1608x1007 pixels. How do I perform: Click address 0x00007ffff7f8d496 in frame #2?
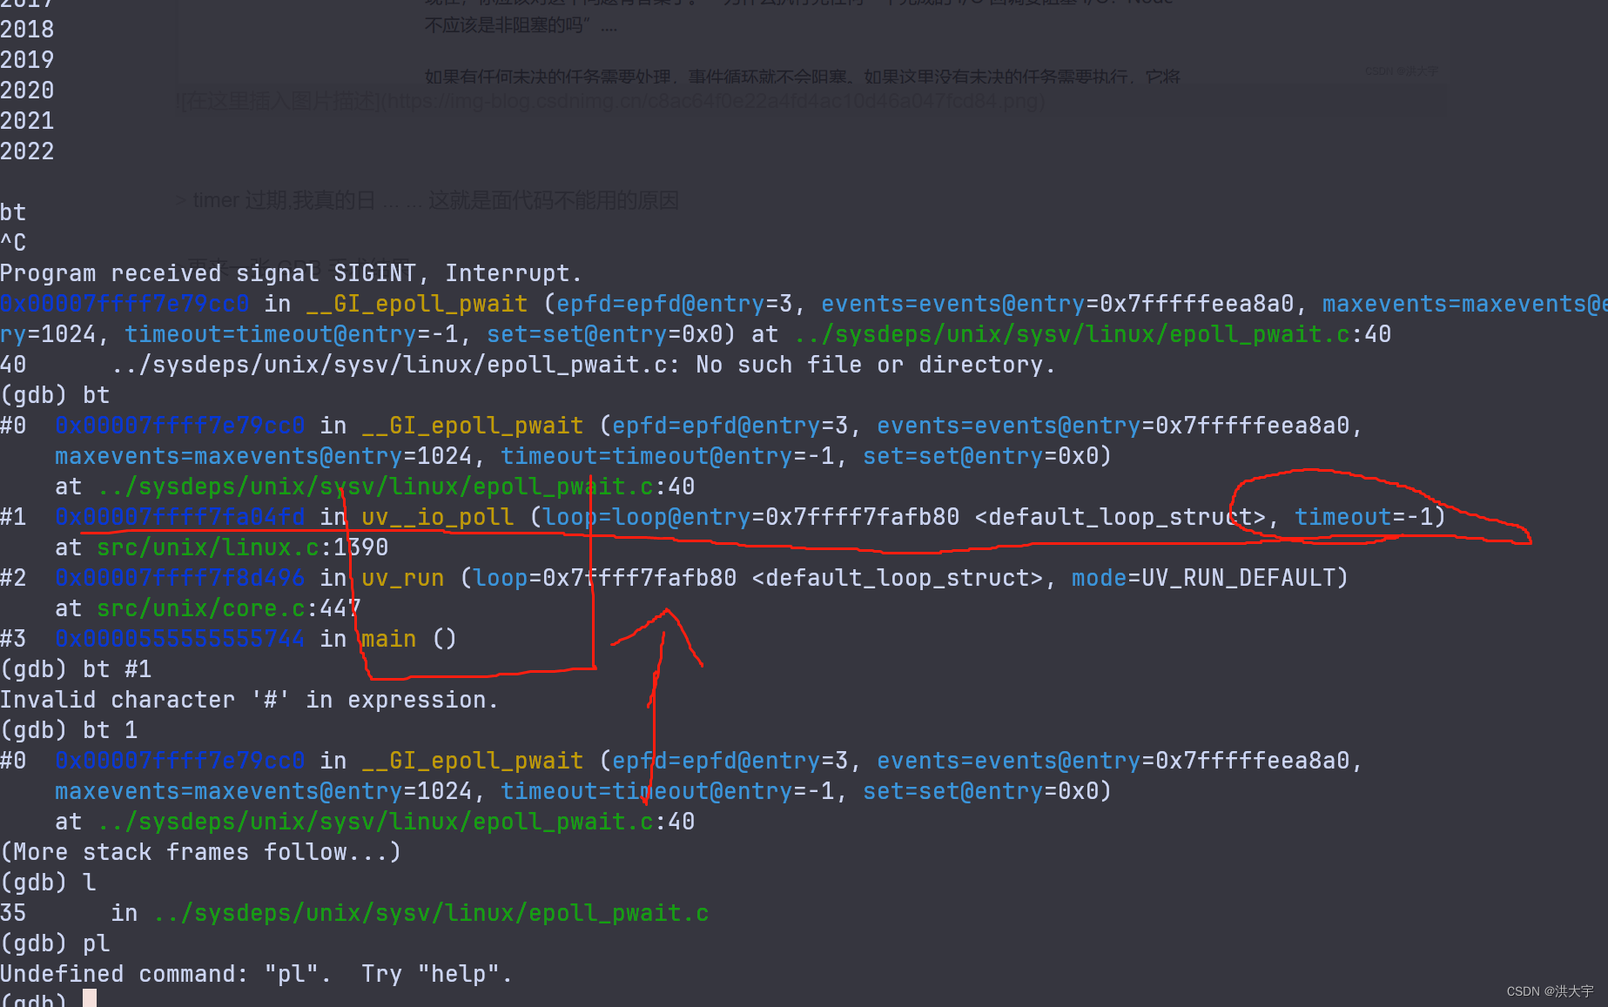coord(180,578)
